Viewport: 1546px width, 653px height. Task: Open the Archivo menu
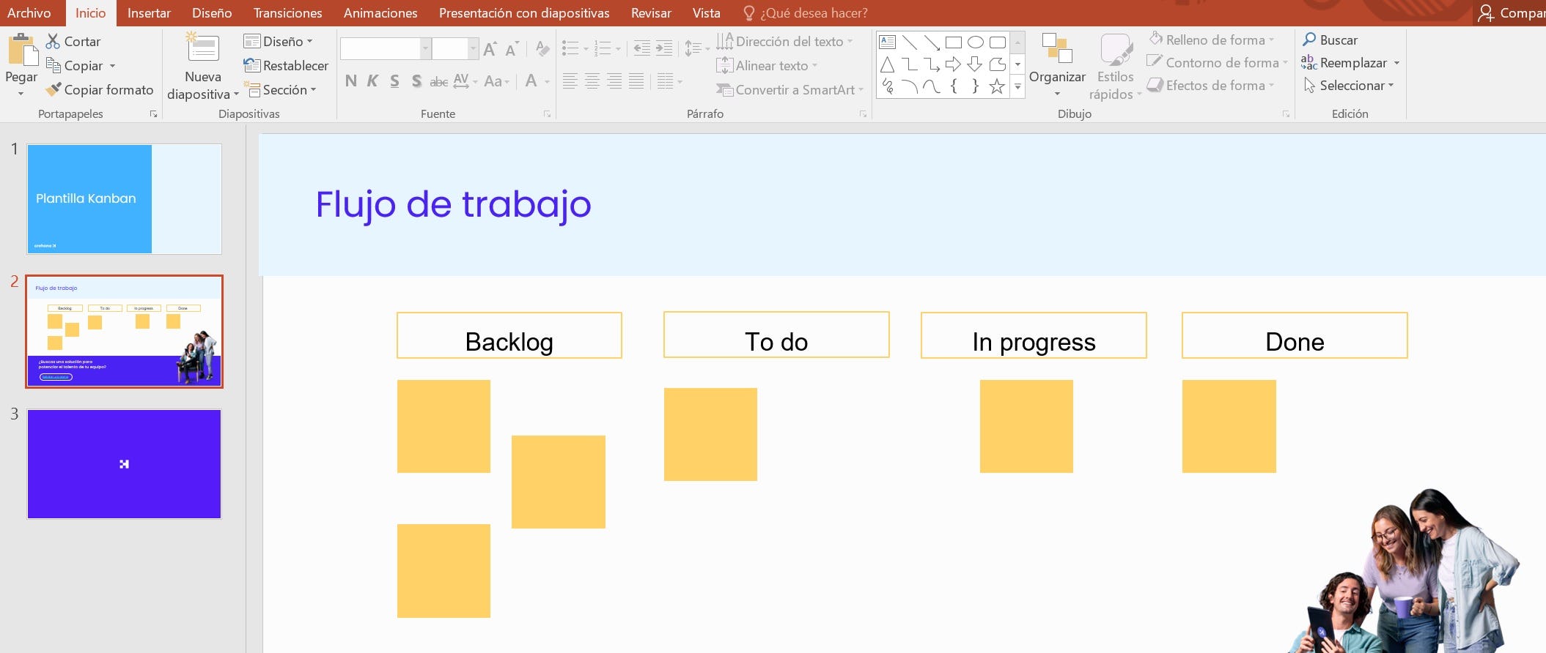(x=29, y=13)
